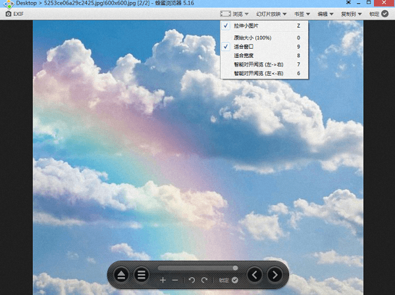Open EXIF info via camera icon

tap(14, 13)
